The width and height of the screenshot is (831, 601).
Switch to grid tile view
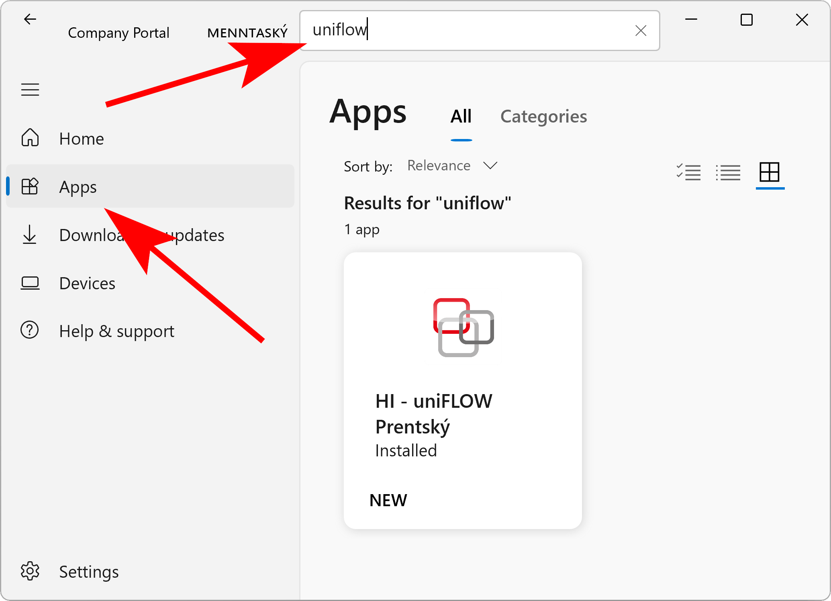[x=770, y=173]
